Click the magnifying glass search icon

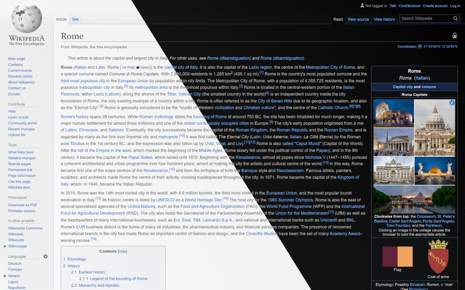[x=456, y=18]
